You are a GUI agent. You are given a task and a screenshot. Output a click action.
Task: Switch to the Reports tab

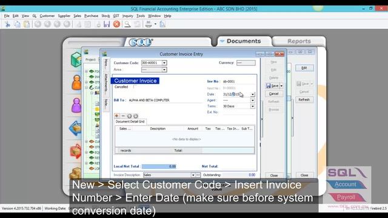pos(299,41)
